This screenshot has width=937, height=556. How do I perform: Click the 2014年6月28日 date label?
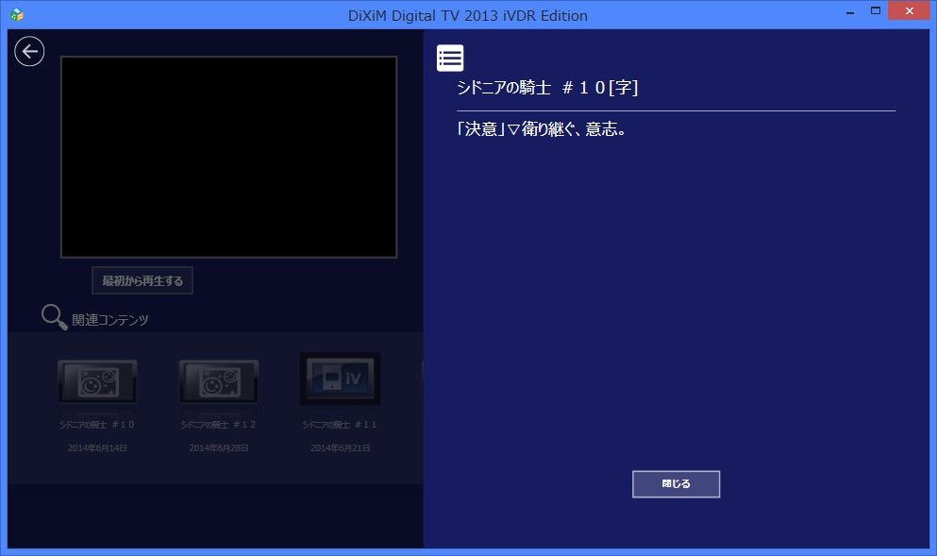219,447
